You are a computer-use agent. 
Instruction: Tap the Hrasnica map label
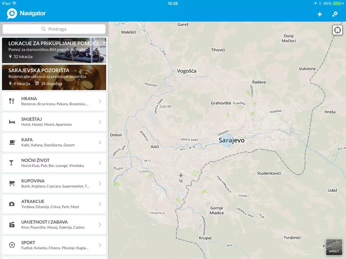[x=157, y=213]
